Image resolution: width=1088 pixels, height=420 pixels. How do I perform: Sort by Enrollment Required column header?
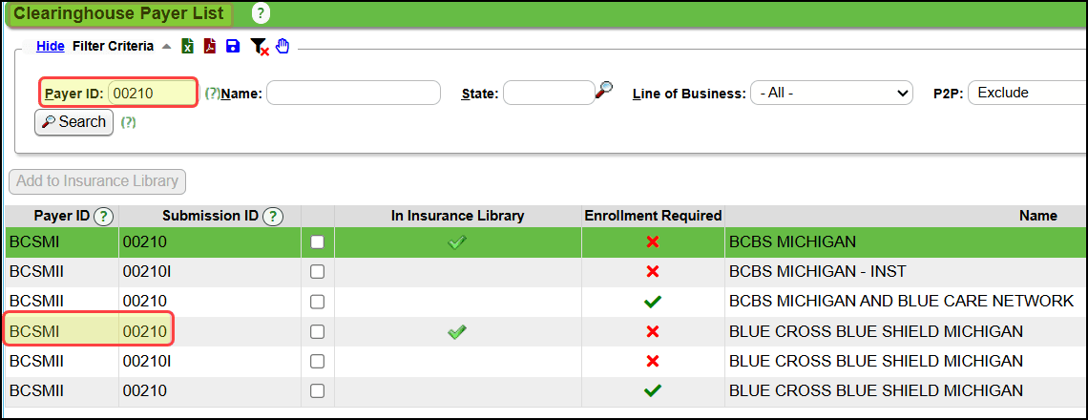(653, 216)
